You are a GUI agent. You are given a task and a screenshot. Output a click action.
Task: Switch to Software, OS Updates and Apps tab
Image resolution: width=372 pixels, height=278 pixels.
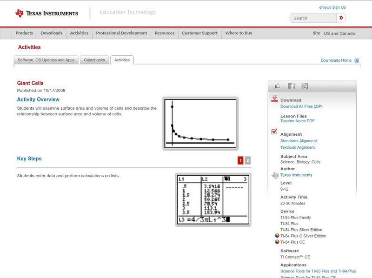tap(46, 60)
